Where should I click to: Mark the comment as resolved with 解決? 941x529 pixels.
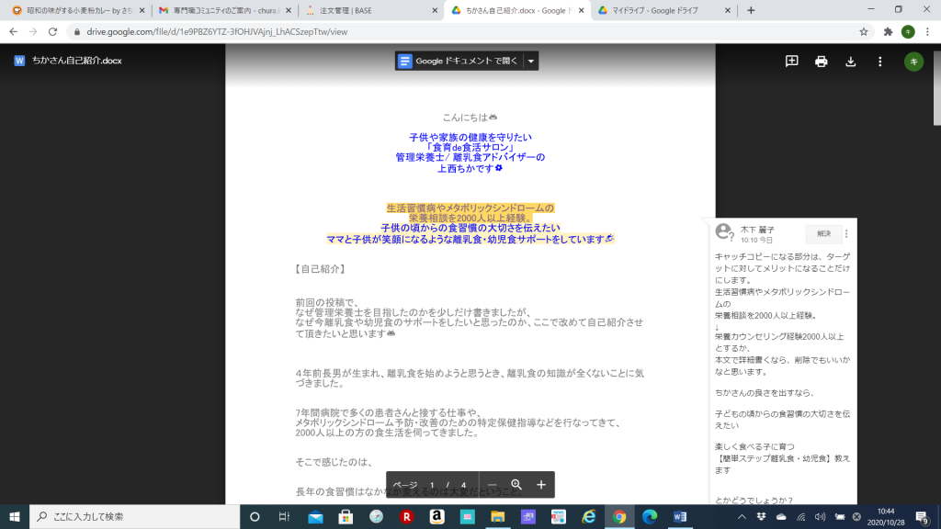pyautogui.click(x=823, y=234)
